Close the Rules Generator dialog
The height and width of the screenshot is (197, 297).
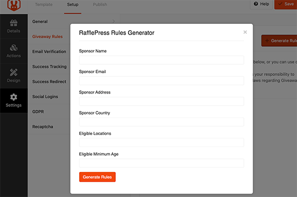click(x=245, y=32)
